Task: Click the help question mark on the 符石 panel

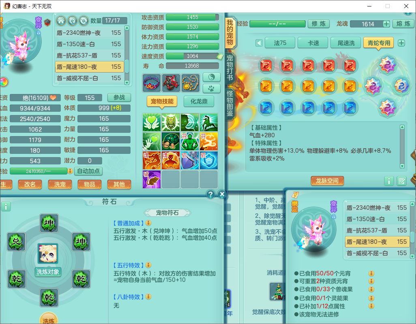Action: tap(210, 194)
